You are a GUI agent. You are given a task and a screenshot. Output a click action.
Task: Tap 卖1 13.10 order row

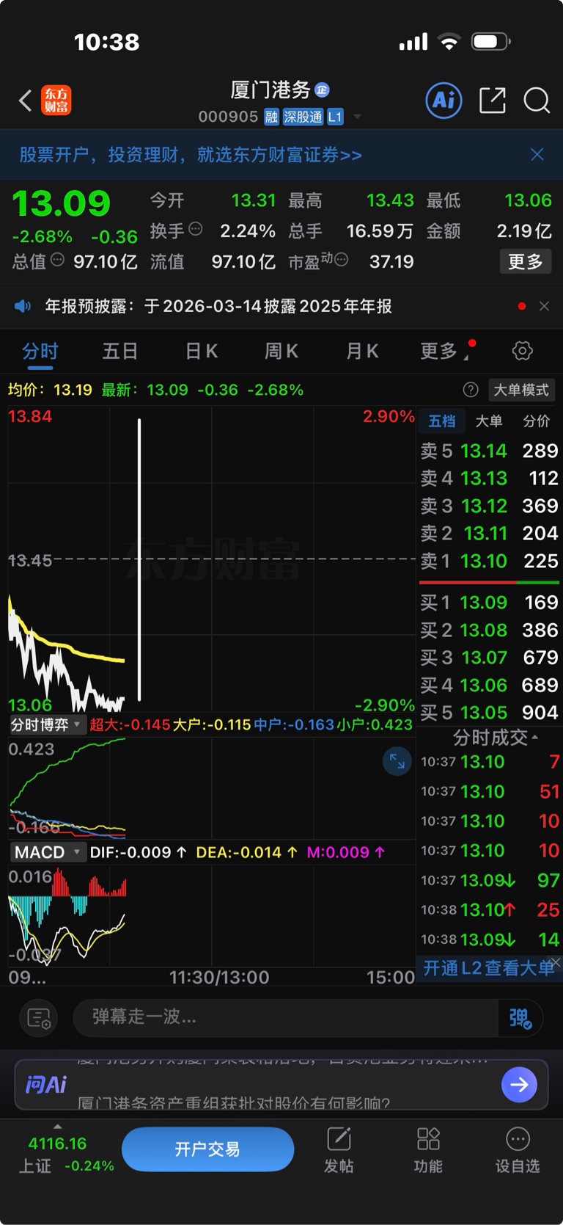[x=490, y=561]
